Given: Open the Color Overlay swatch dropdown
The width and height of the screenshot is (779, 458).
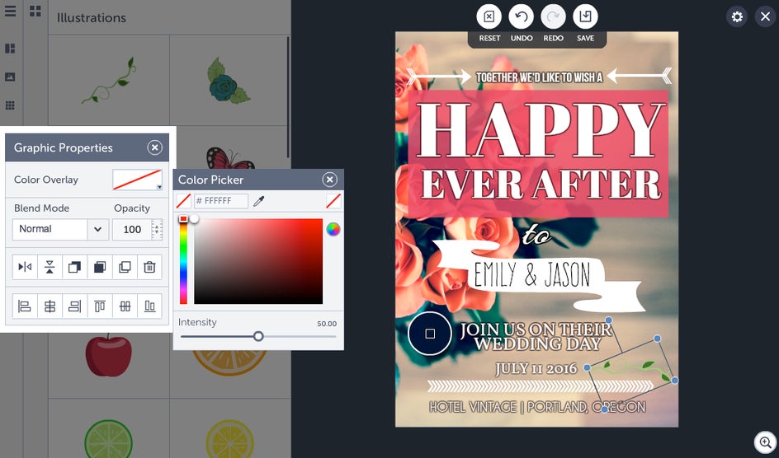Looking at the screenshot, I should [x=138, y=180].
